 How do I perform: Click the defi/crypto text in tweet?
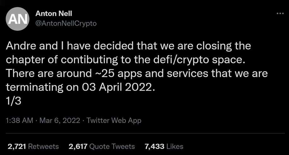(181, 60)
